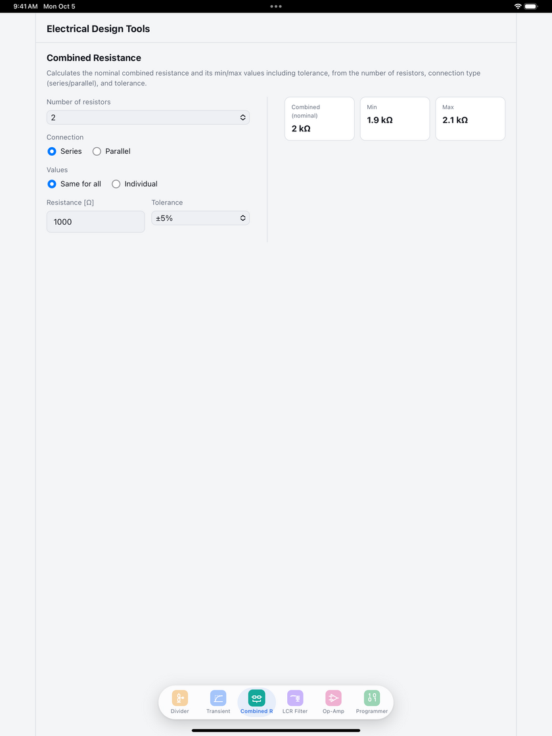Click the Mon Oct 5 date text
Viewport: 552px width, 736px height.
[x=59, y=6]
